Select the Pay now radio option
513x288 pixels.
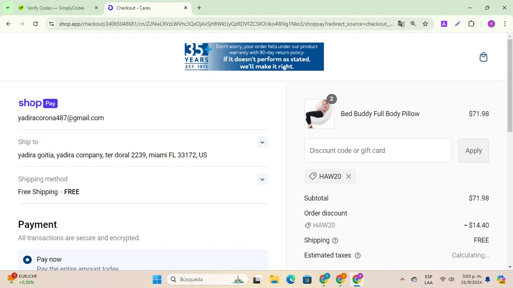coord(27,260)
